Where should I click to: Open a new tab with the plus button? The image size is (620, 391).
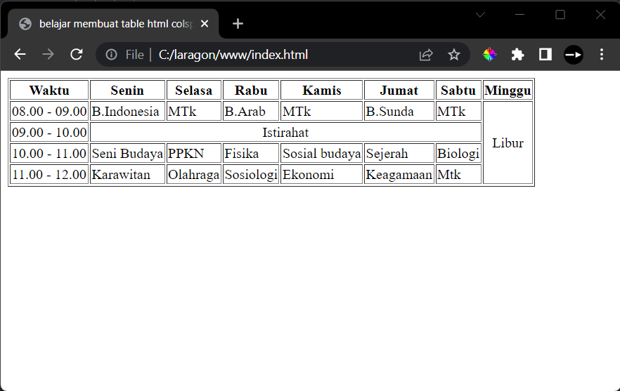click(238, 24)
